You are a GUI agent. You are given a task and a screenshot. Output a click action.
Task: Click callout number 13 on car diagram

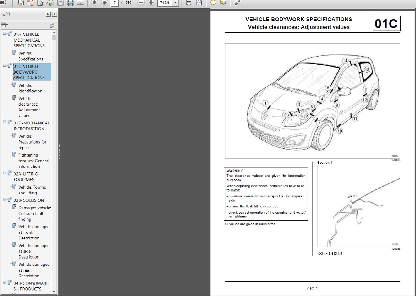point(367,70)
